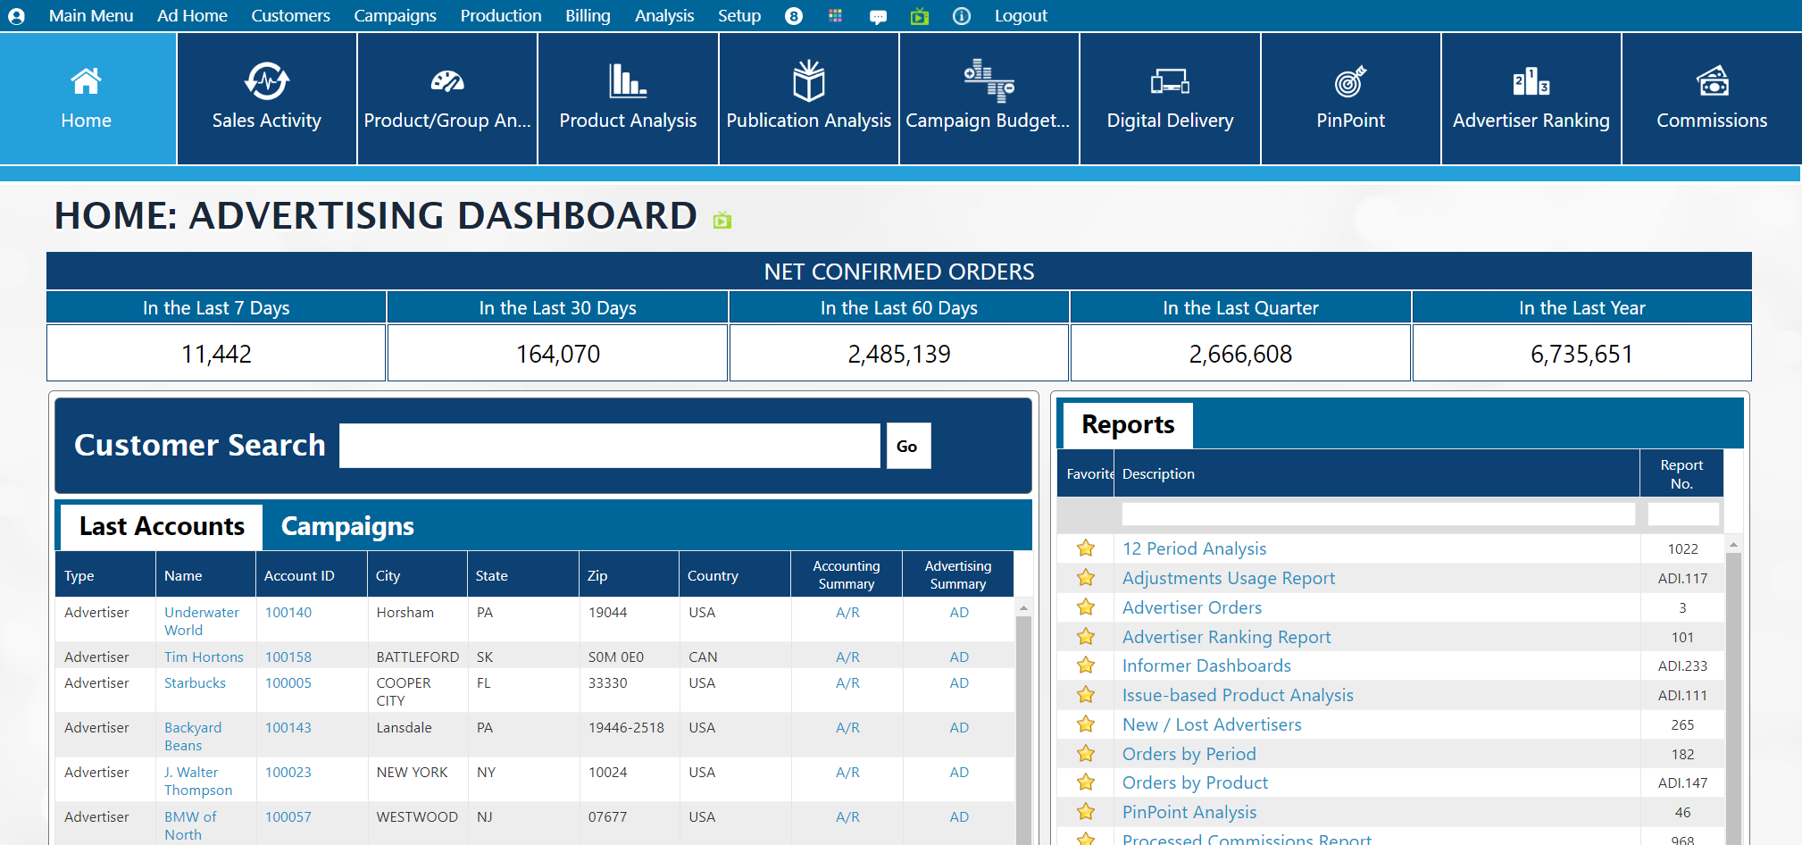Toggle favorite star for Orders by Period
The height and width of the screenshot is (845, 1802).
pos(1086,754)
